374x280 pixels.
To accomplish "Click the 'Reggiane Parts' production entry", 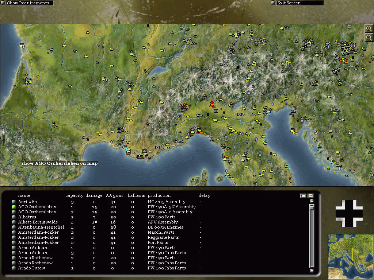I will point(163,238).
